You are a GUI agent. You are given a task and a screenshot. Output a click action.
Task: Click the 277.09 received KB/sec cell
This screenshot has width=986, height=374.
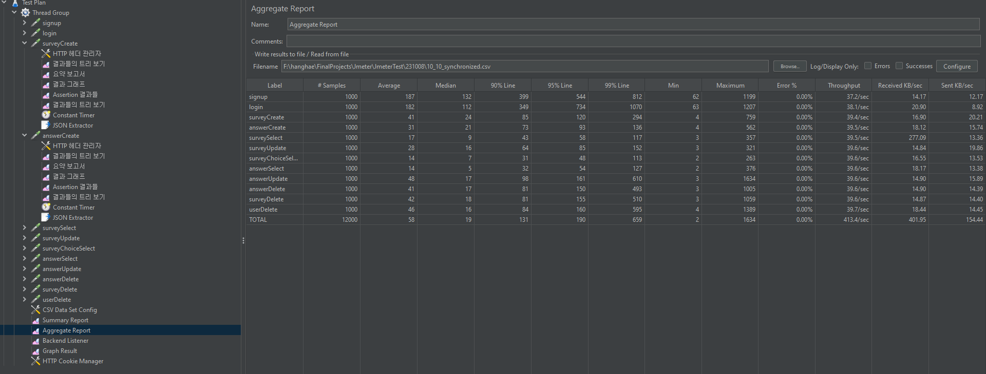pyautogui.click(x=900, y=138)
